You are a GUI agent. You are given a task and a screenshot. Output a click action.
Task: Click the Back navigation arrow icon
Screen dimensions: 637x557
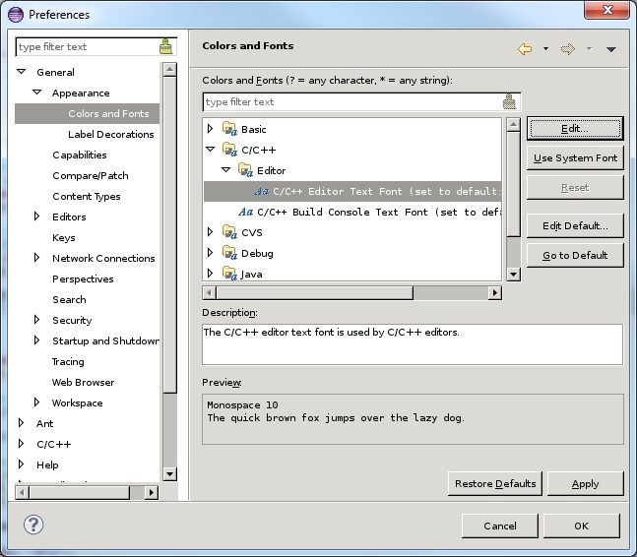pos(525,48)
